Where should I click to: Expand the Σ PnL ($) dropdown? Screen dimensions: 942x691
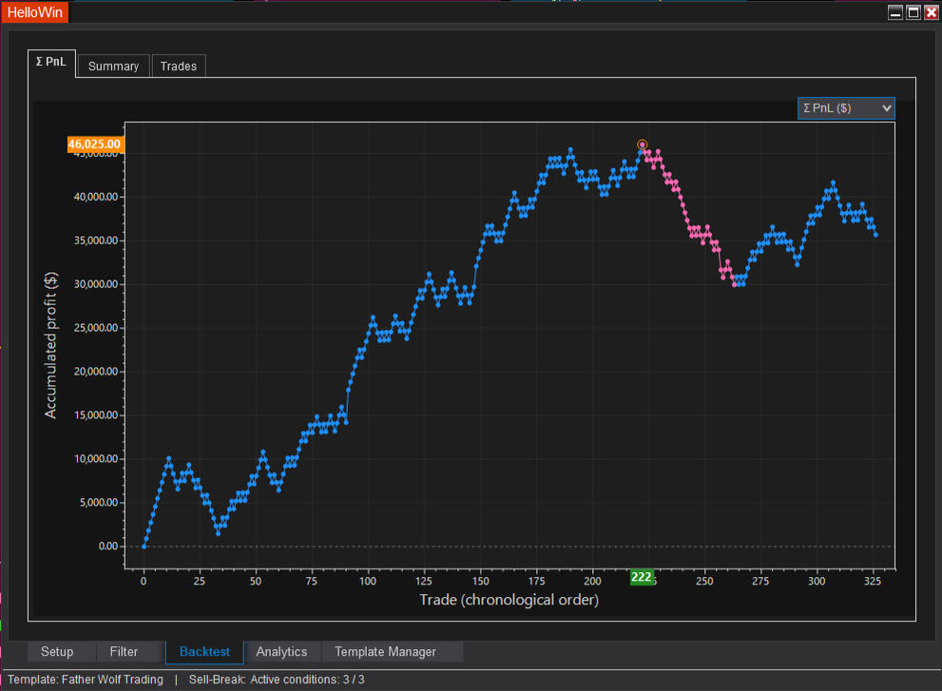(x=846, y=108)
